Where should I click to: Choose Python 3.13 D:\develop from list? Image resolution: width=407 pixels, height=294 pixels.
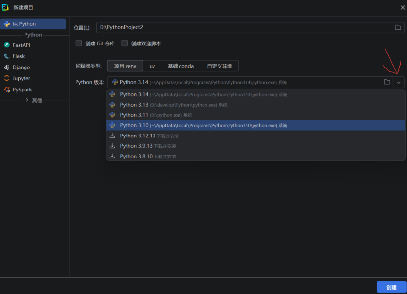tap(255, 105)
